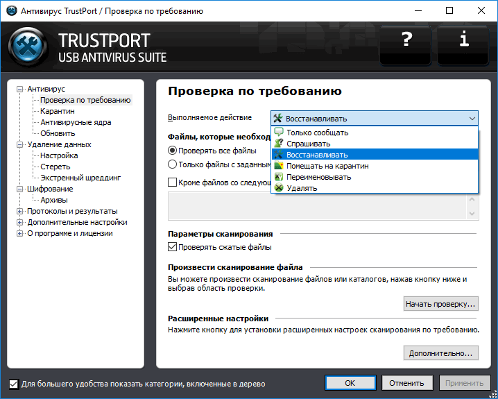Click the small app icon in title bar
Viewport: 498px width, 399px height.
(12, 11)
